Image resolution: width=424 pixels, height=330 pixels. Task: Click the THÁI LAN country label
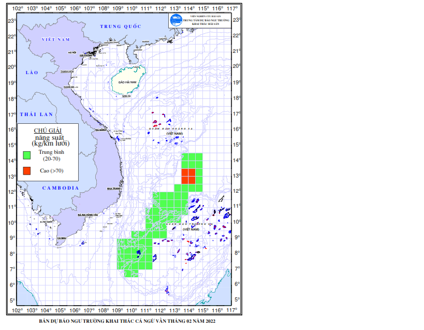37,114
